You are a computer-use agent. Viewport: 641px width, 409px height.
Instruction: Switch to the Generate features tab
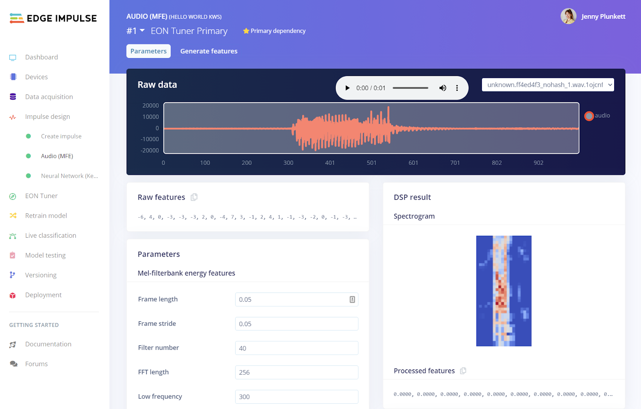click(x=209, y=51)
